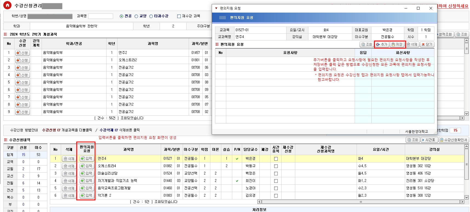This screenshot has height=212, width=470.
Task: Click 요청사항 column header in dialog
Action: (290, 53)
